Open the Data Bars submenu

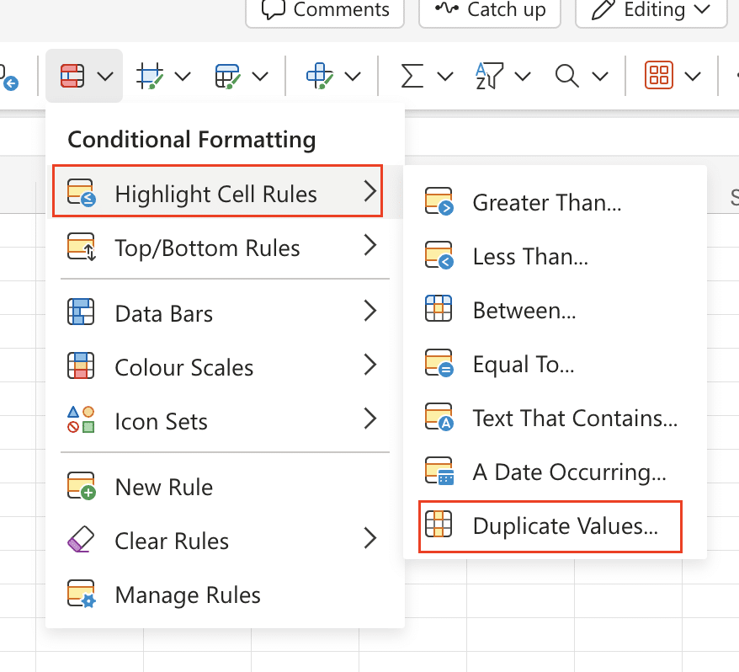pyautogui.click(x=225, y=312)
